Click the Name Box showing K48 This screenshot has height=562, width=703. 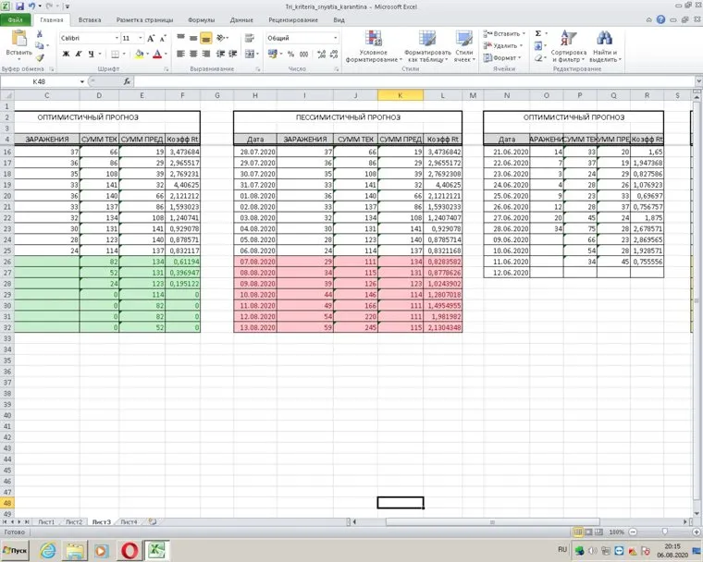(x=42, y=81)
